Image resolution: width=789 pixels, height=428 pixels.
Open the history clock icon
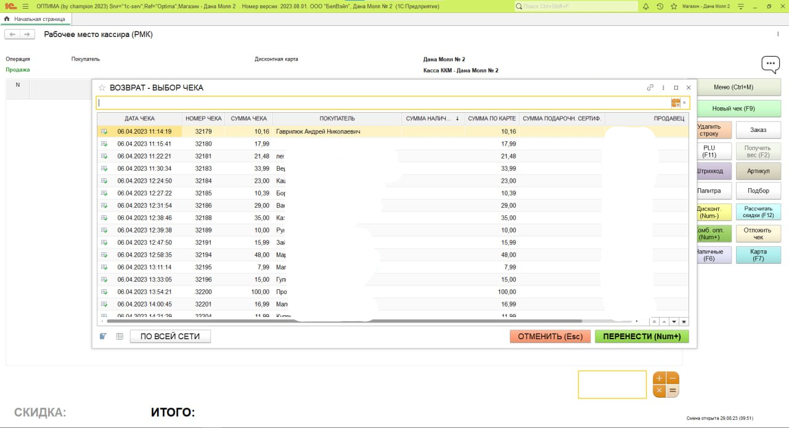660,6
